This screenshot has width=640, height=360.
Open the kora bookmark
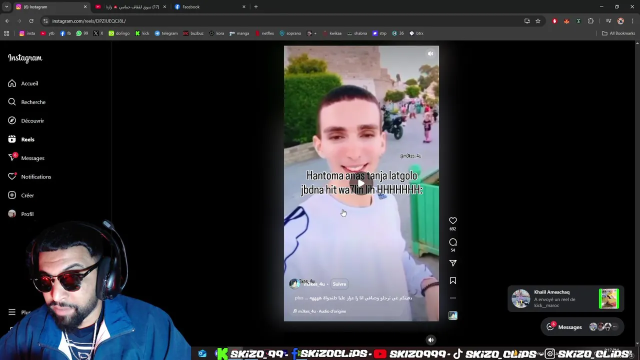216,33
